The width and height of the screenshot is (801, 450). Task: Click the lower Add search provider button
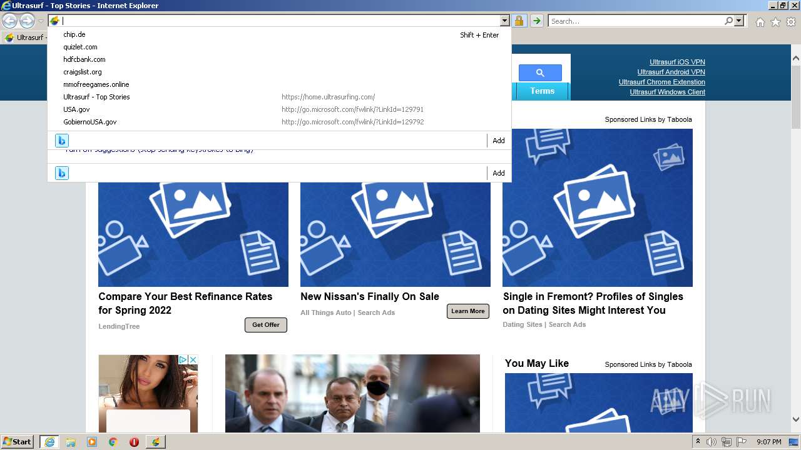pos(499,173)
